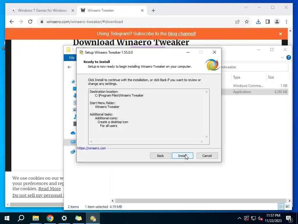Go Back in Winaero Tweaker setup

[160, 156]
